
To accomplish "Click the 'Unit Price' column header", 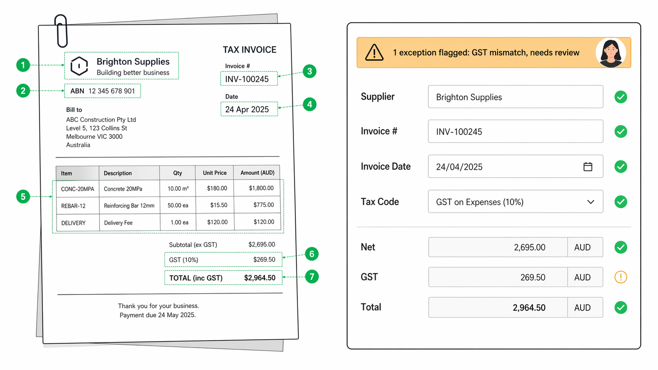I will click(x=215, y=173).
